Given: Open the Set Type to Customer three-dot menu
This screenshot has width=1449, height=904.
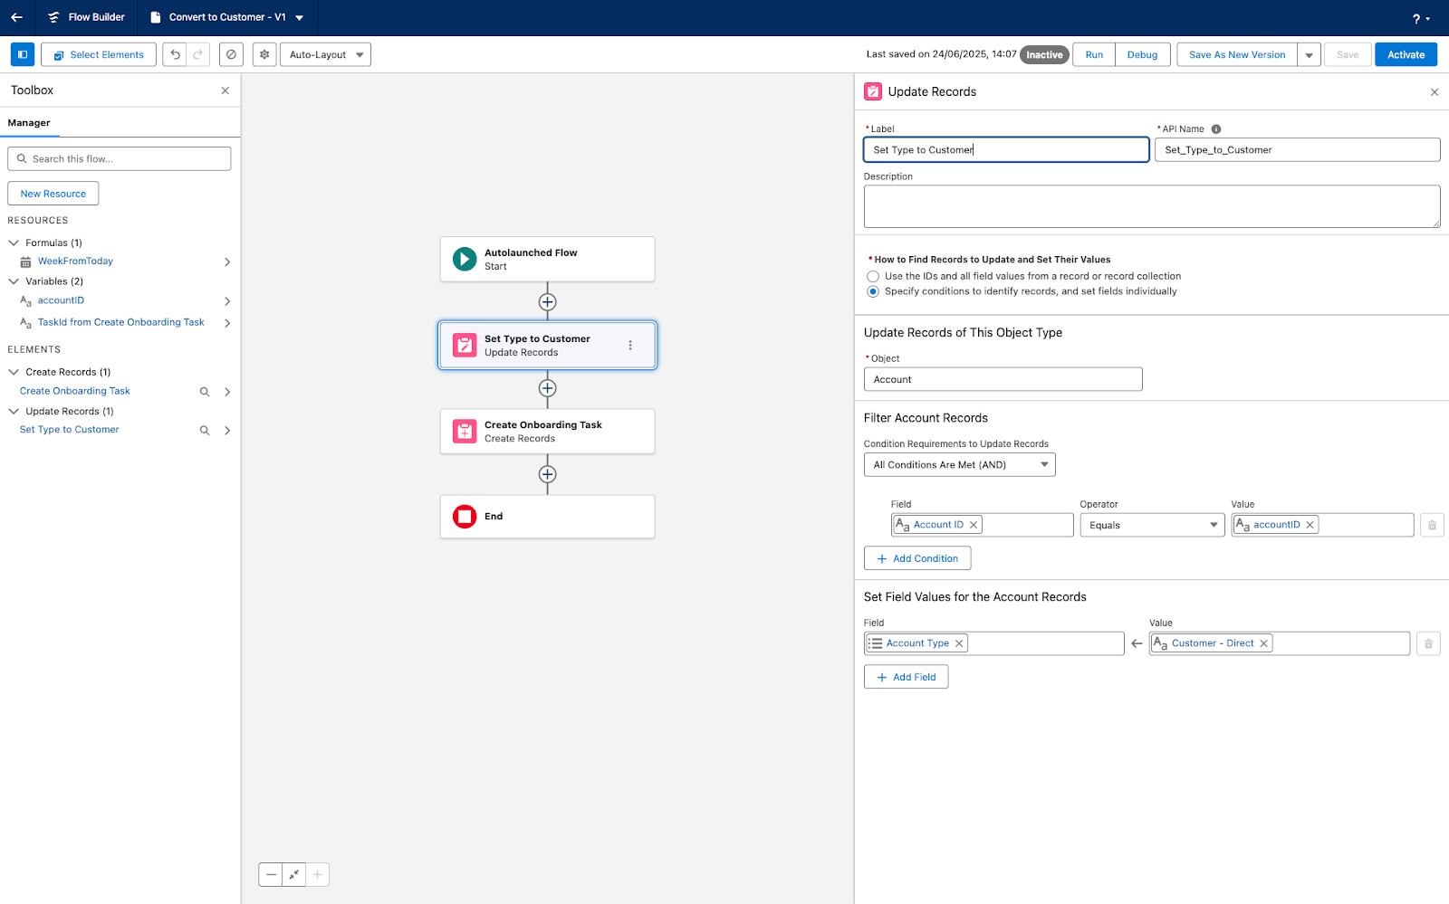Looking at the screenshot, I should click(630, 345).
